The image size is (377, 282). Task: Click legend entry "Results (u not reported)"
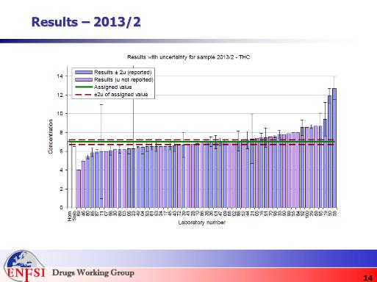pyautogui.click(x=123, y=79)
